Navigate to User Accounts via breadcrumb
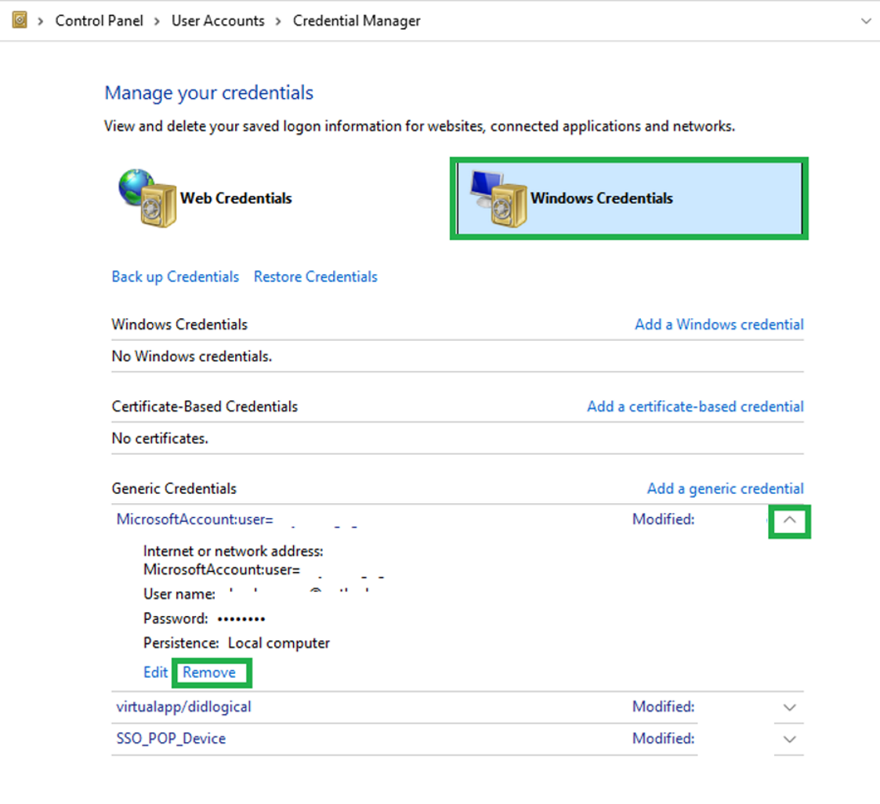Image resolution: width=880 pixels, height=804 pixels. [x=217, y=21]
